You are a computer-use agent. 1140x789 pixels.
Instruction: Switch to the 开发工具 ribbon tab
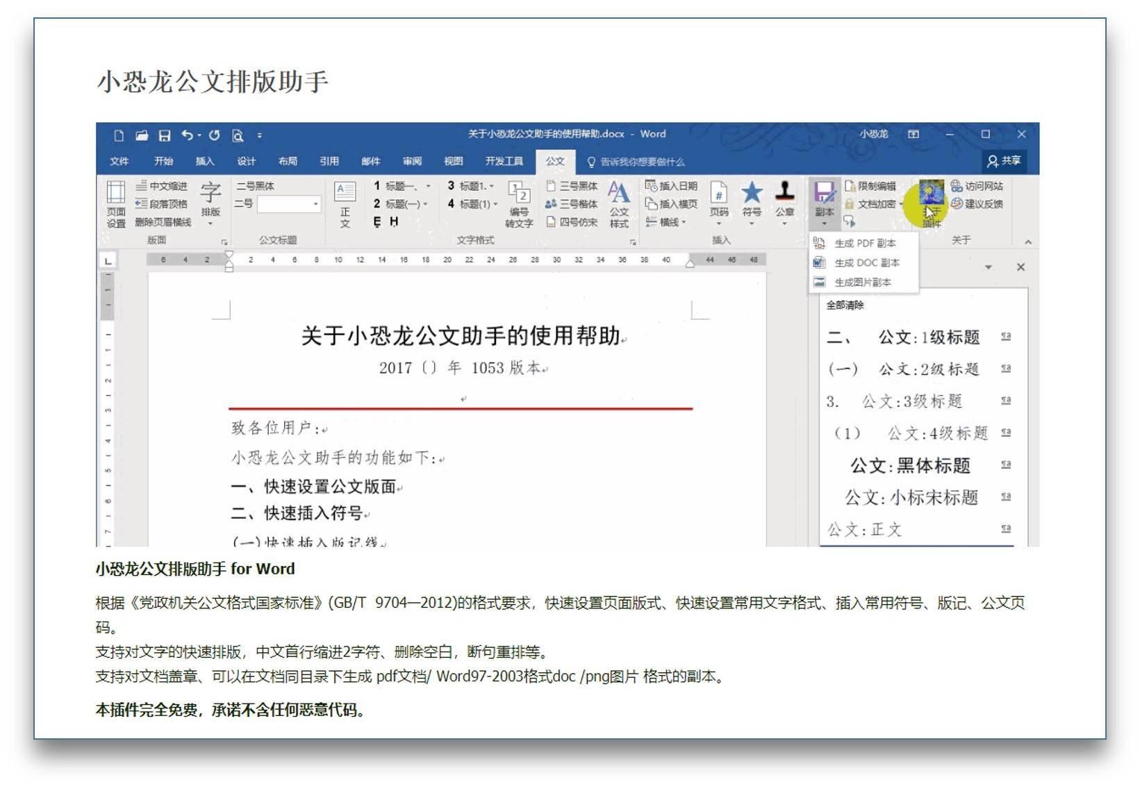tap(504, 161)
